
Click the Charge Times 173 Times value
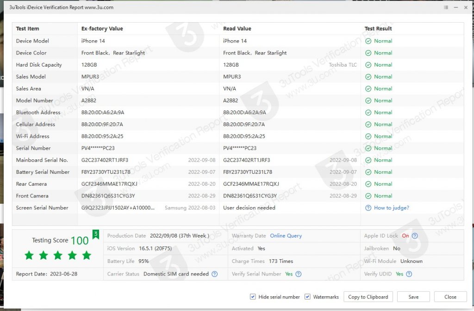(x=281, y=261)
